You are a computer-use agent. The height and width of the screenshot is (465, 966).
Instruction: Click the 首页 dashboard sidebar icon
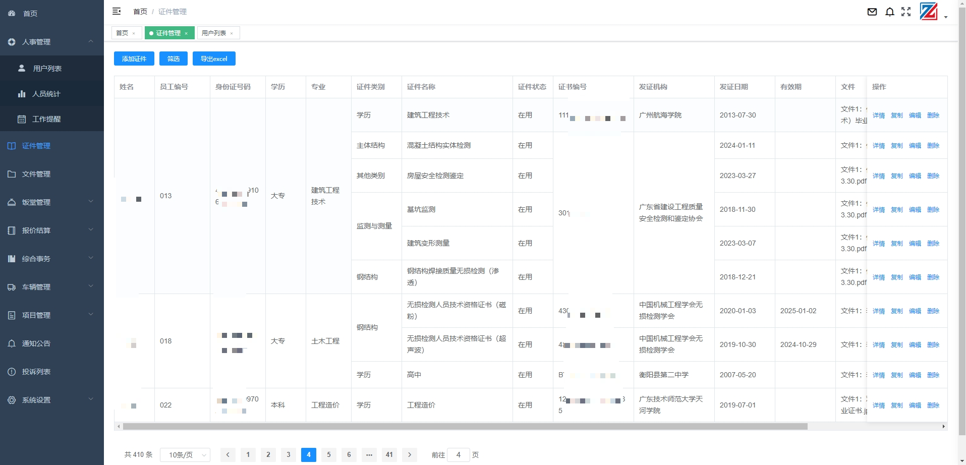coord(12,14)
